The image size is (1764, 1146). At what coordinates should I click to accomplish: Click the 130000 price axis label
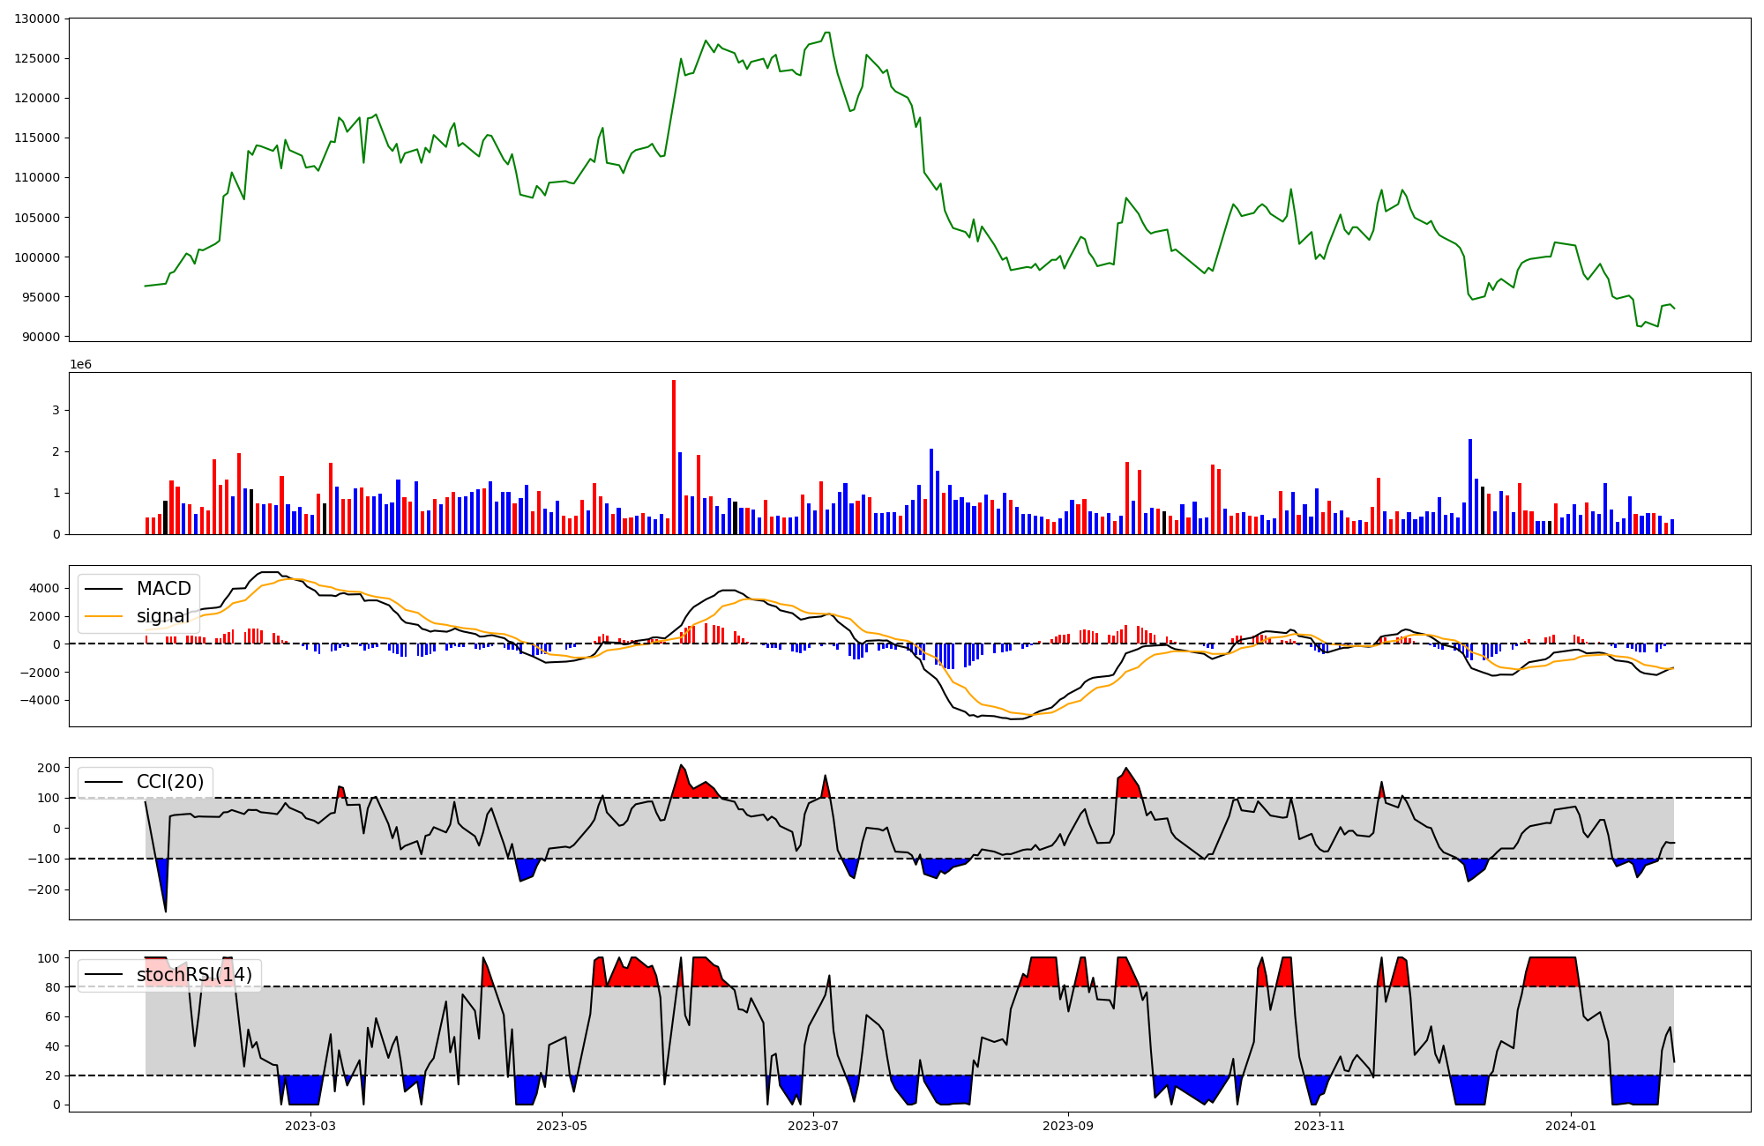(x=37, y=19)
